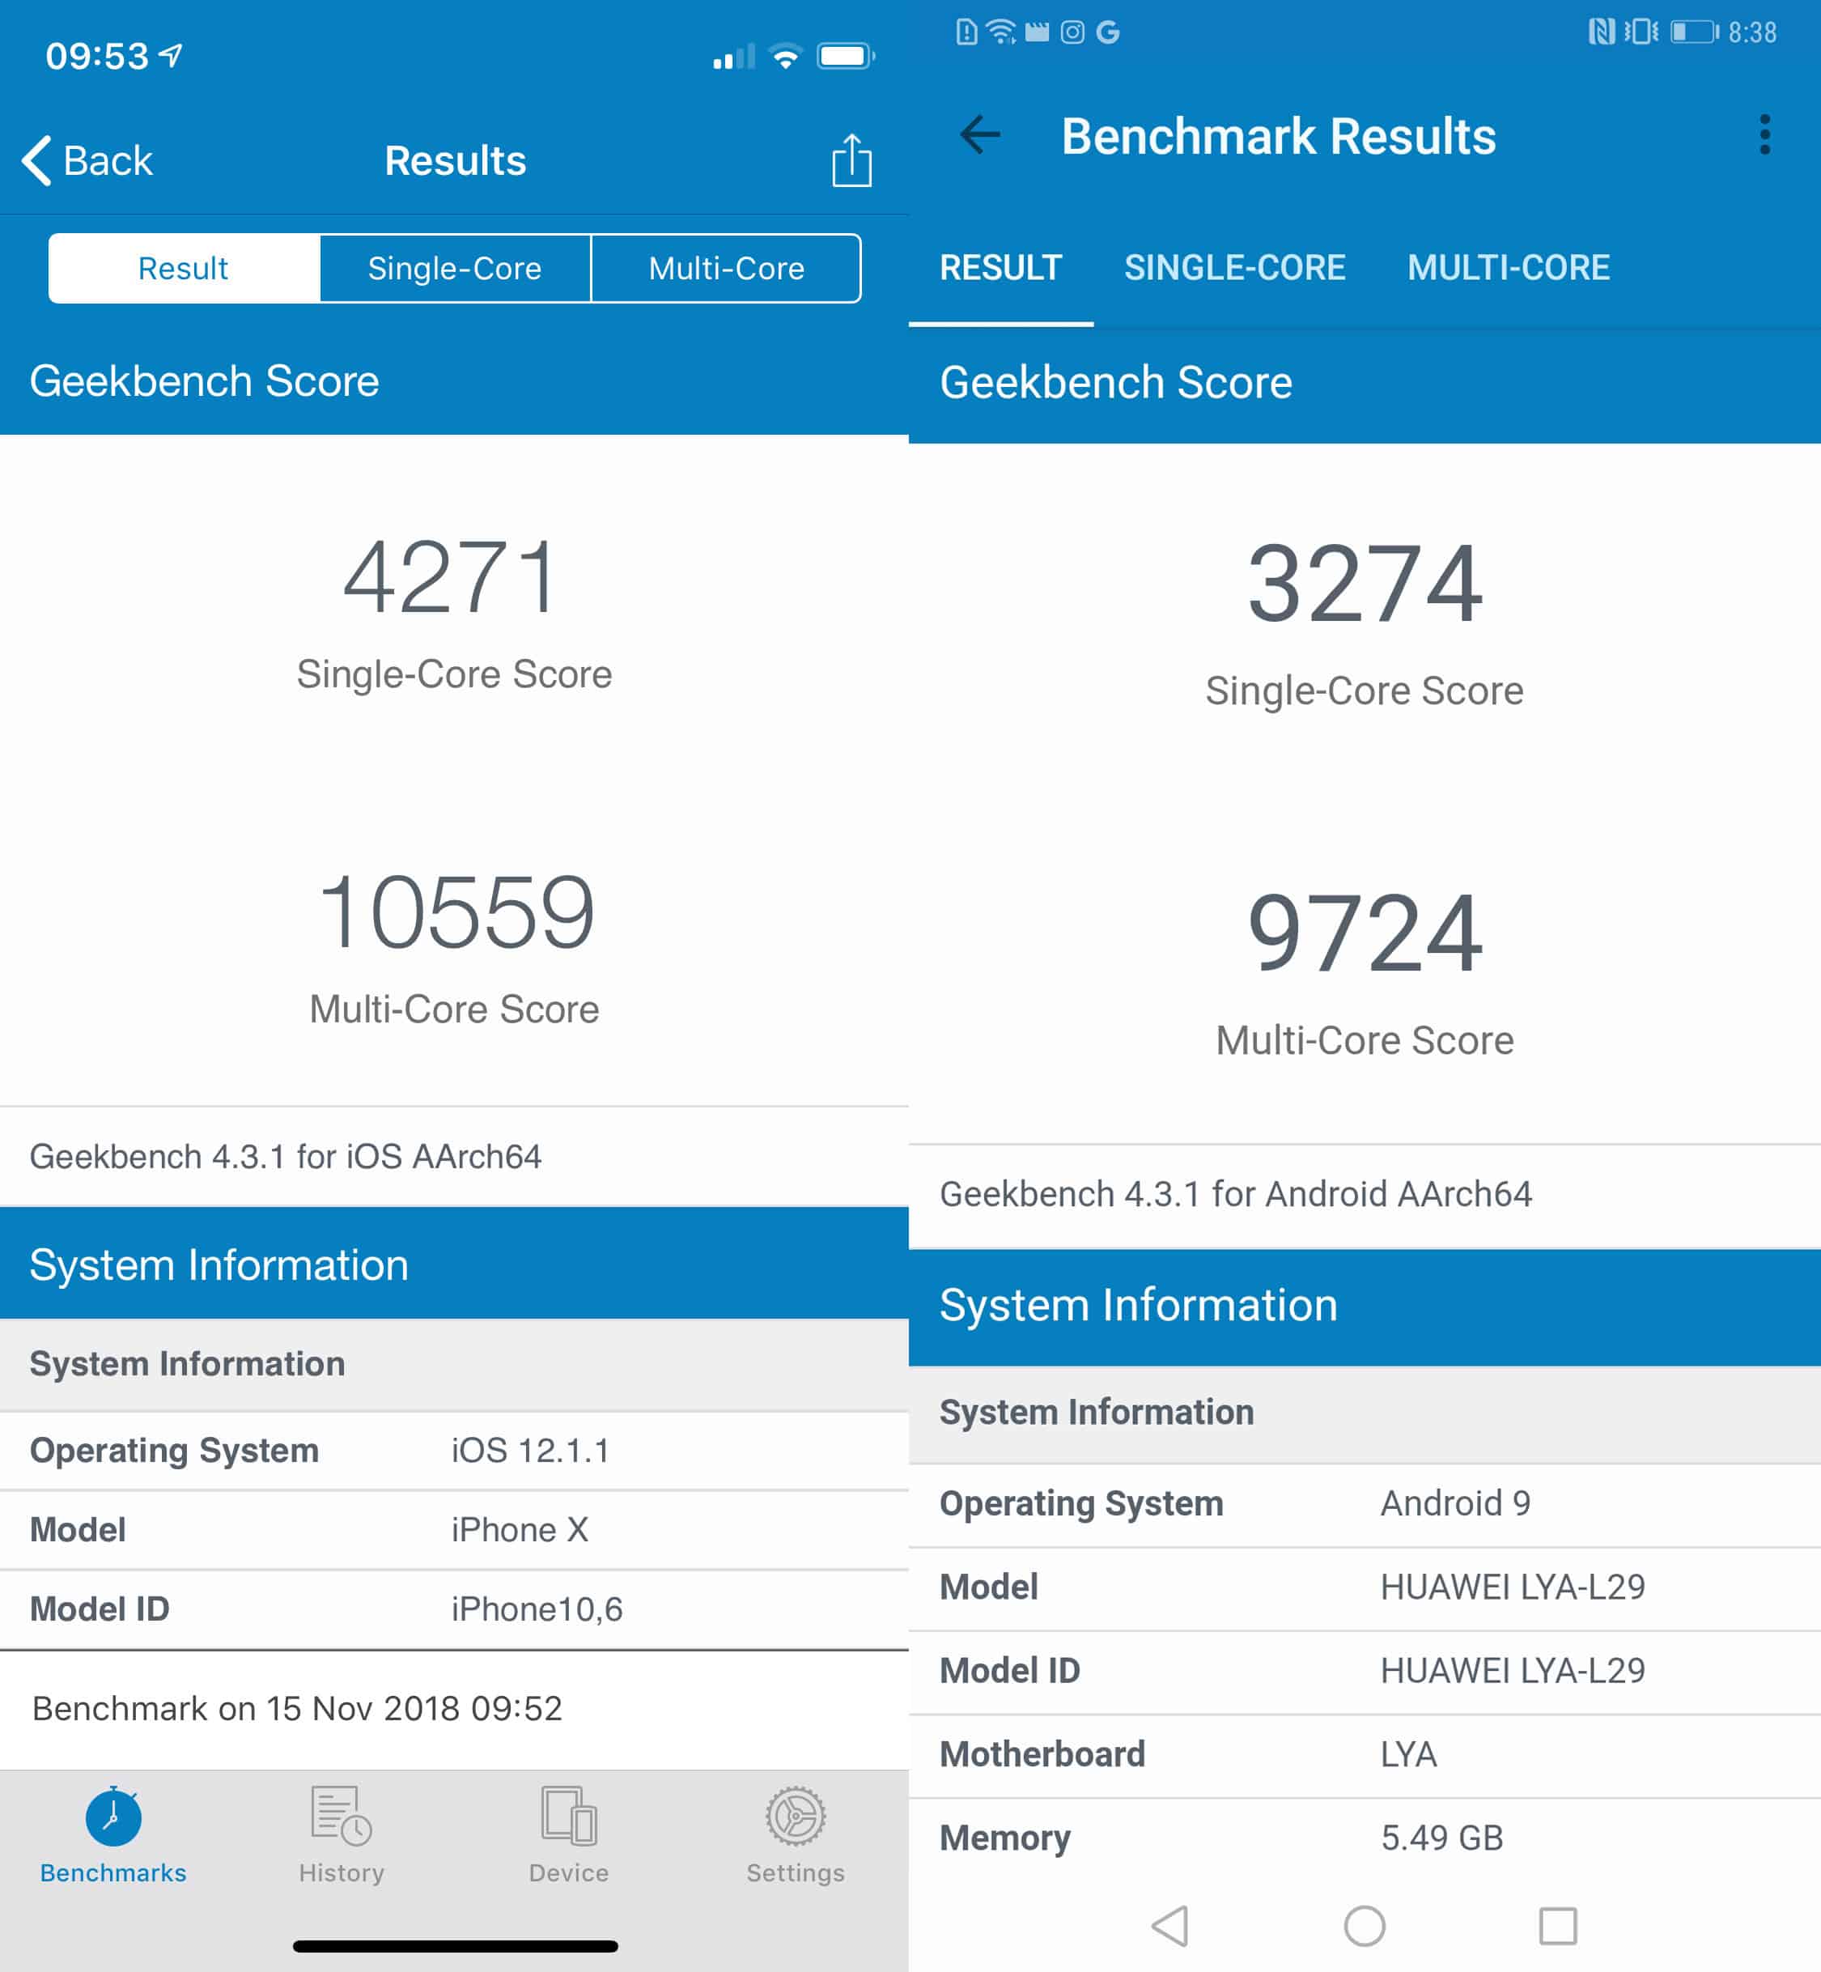Select Android Model ID row 'HUAWEI LYA-L29'
The image size is (1821, 1972).
(x=1365, y=1672)
